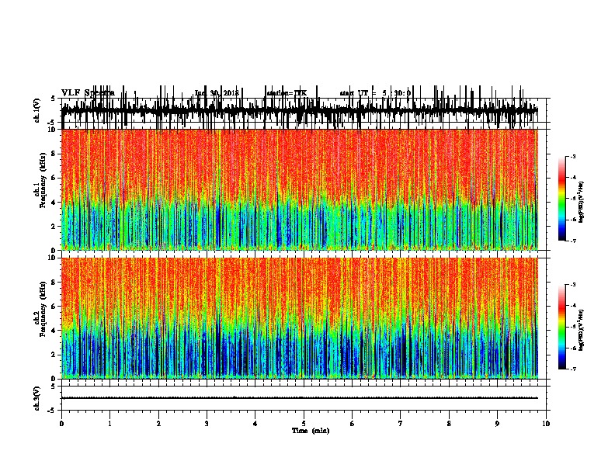Click '-3' on the ch.2 color bar

pos(572,285)
